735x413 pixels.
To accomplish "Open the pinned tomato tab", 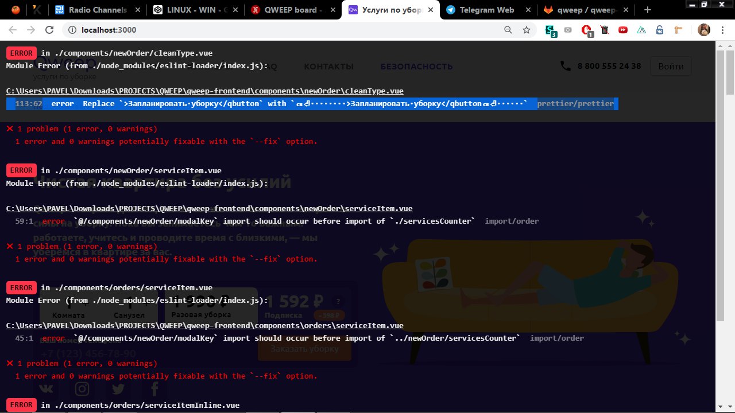I will [x=16, y=10].
